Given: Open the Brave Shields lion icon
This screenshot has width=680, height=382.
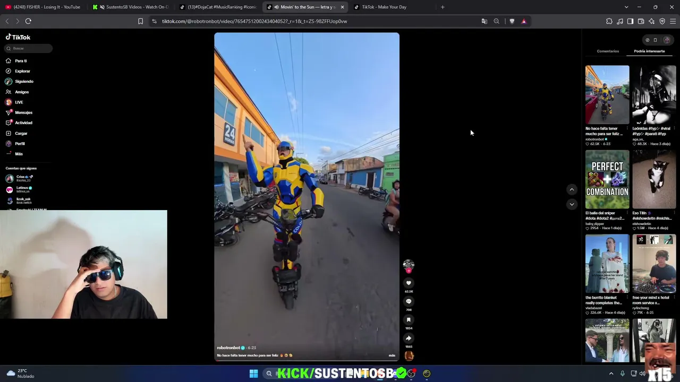Looking at the screenshot, I should click(x=512, y=21).
